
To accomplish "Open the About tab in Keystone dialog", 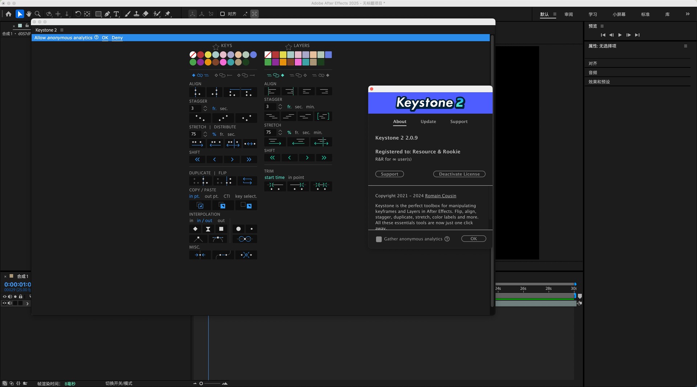I will tap(400, 122).
